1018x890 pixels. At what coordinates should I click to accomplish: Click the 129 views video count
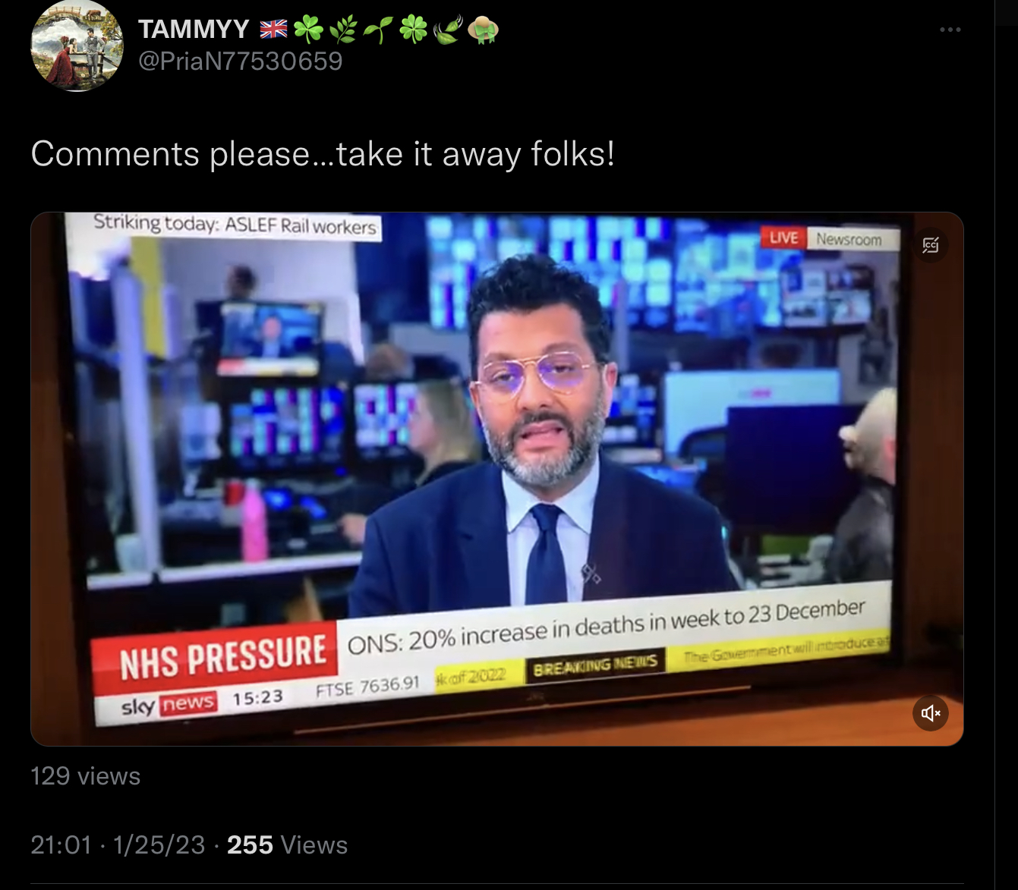tap(86, 776)
